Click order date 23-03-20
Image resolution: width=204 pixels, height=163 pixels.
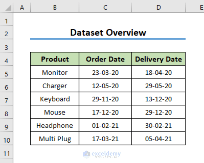105,72
